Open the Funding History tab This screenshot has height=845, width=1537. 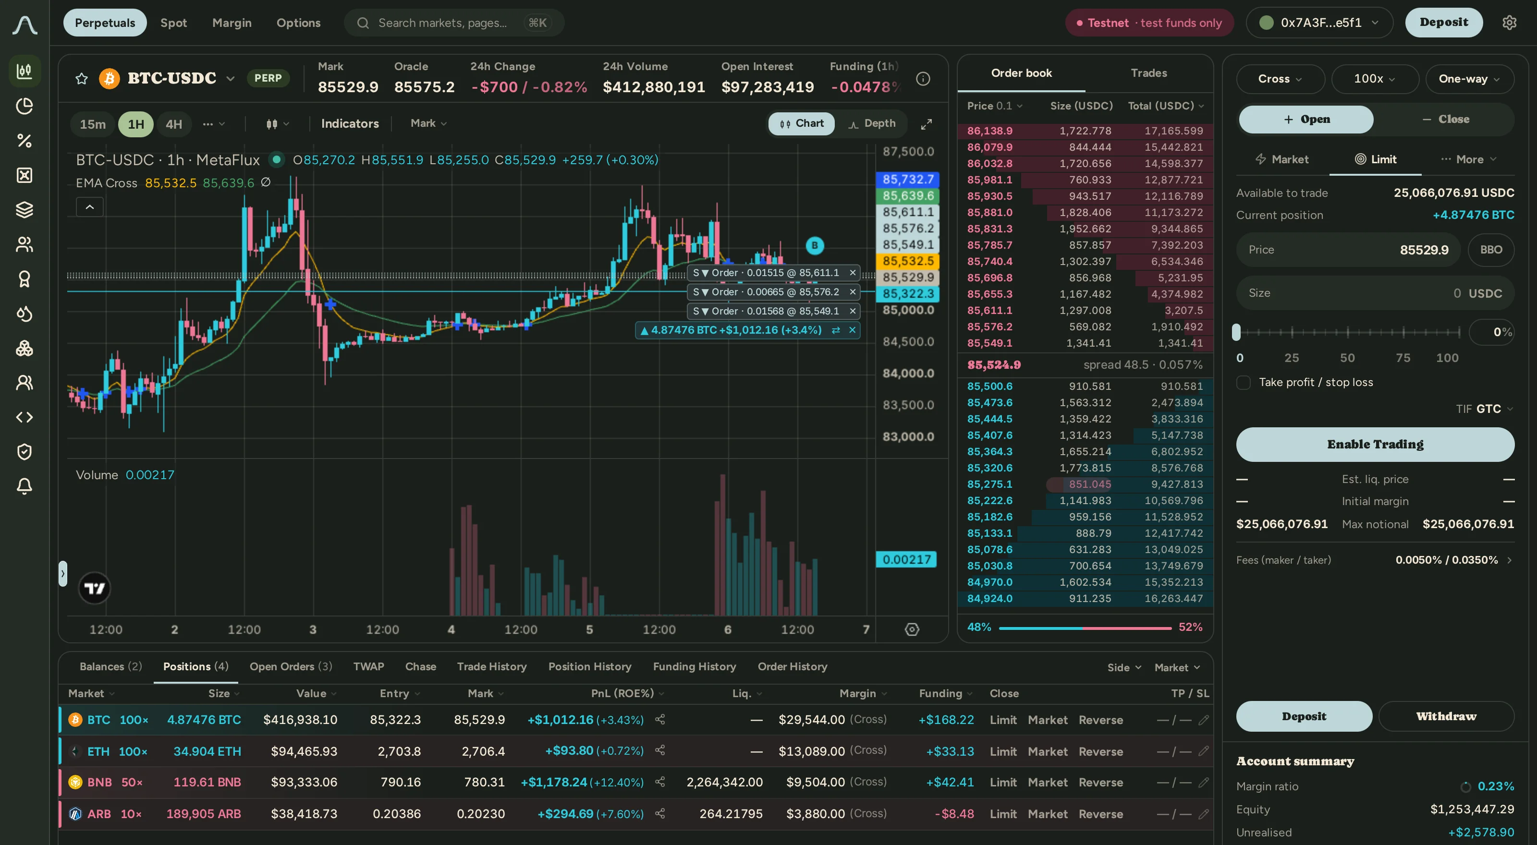point(694,666)
